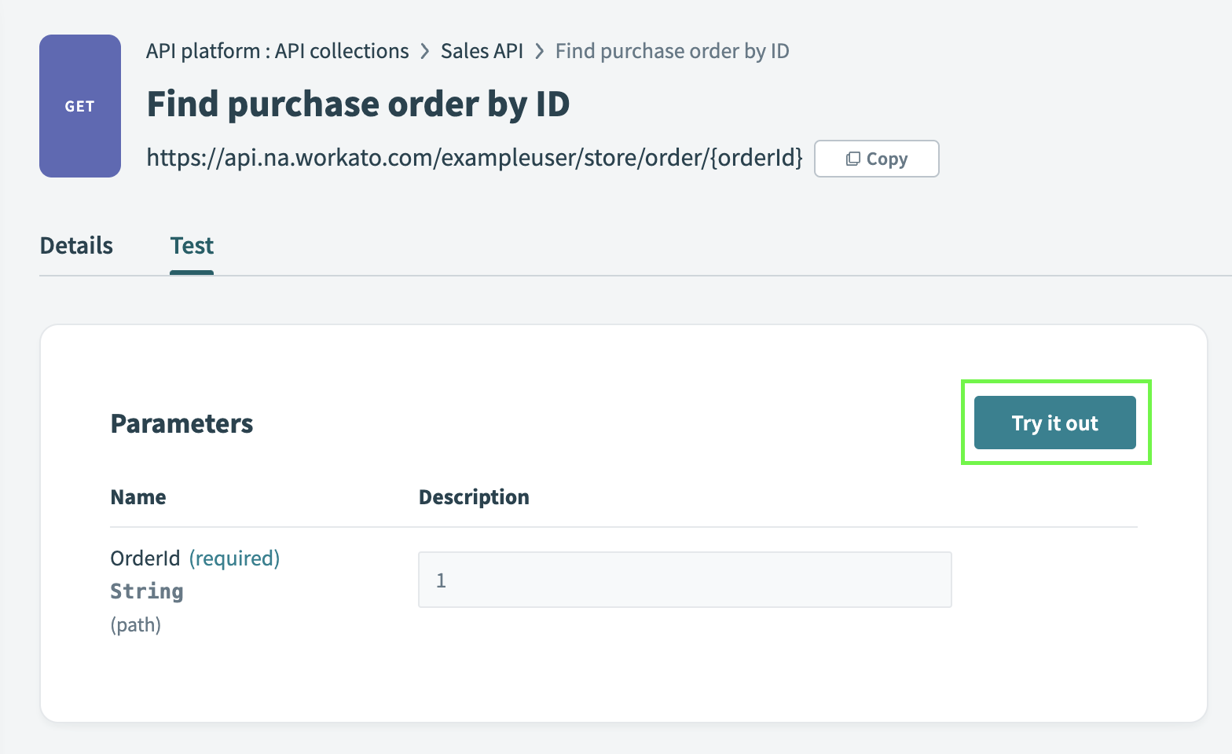Click the Name column header
This screenshot has width=1232, height=754.
tap(137, 496)
